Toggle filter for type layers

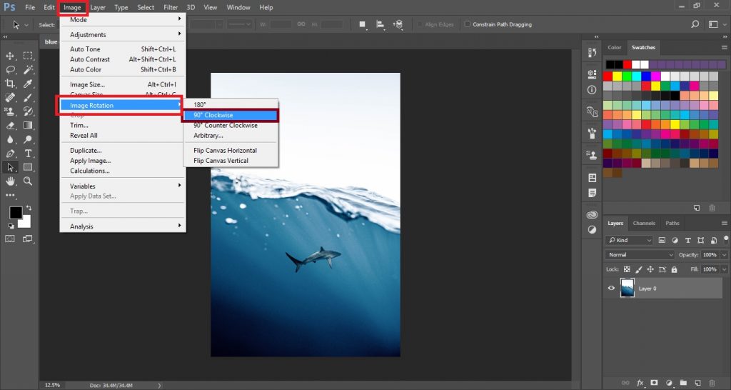coord(687,240)
